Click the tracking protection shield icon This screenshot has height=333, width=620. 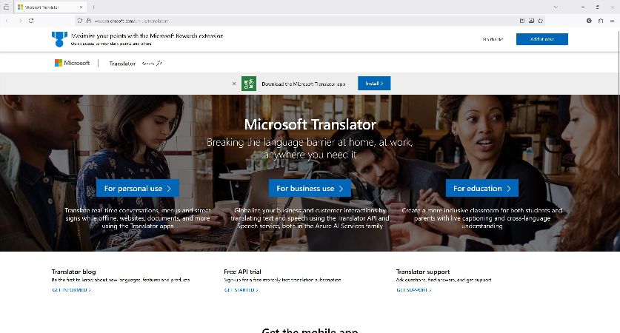[x=80, y=21]
